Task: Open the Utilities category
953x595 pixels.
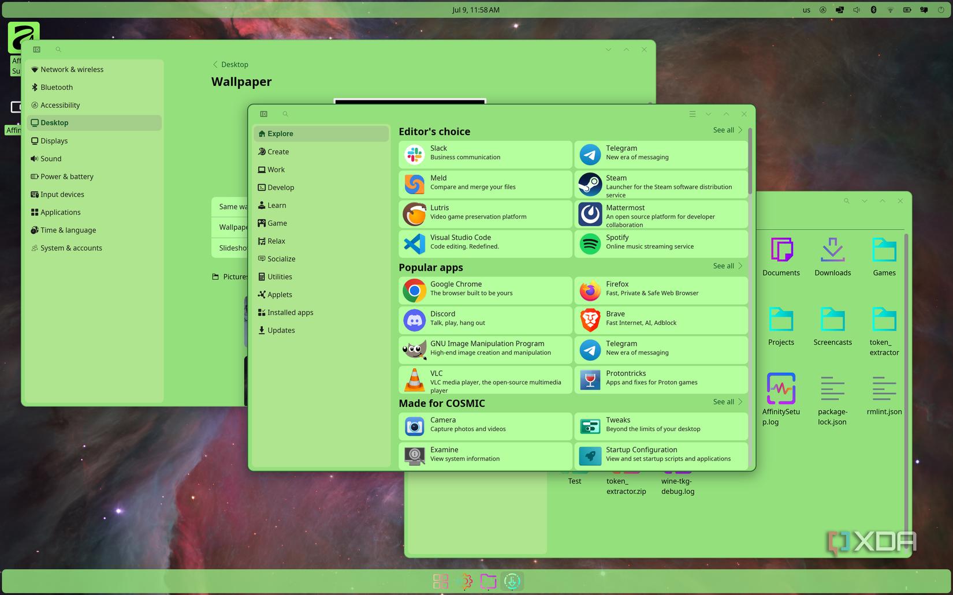Action: (321, 276)
